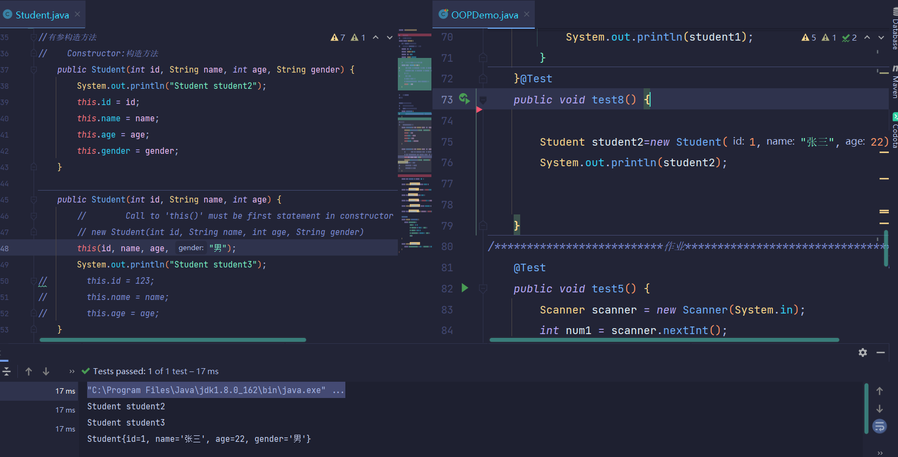
Task: Run test5 via gutter play icon on line 82
Action: point(464,288)
